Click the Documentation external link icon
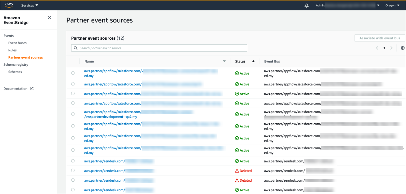The height and width of the screenshot is (194, 406). [31, 89]
